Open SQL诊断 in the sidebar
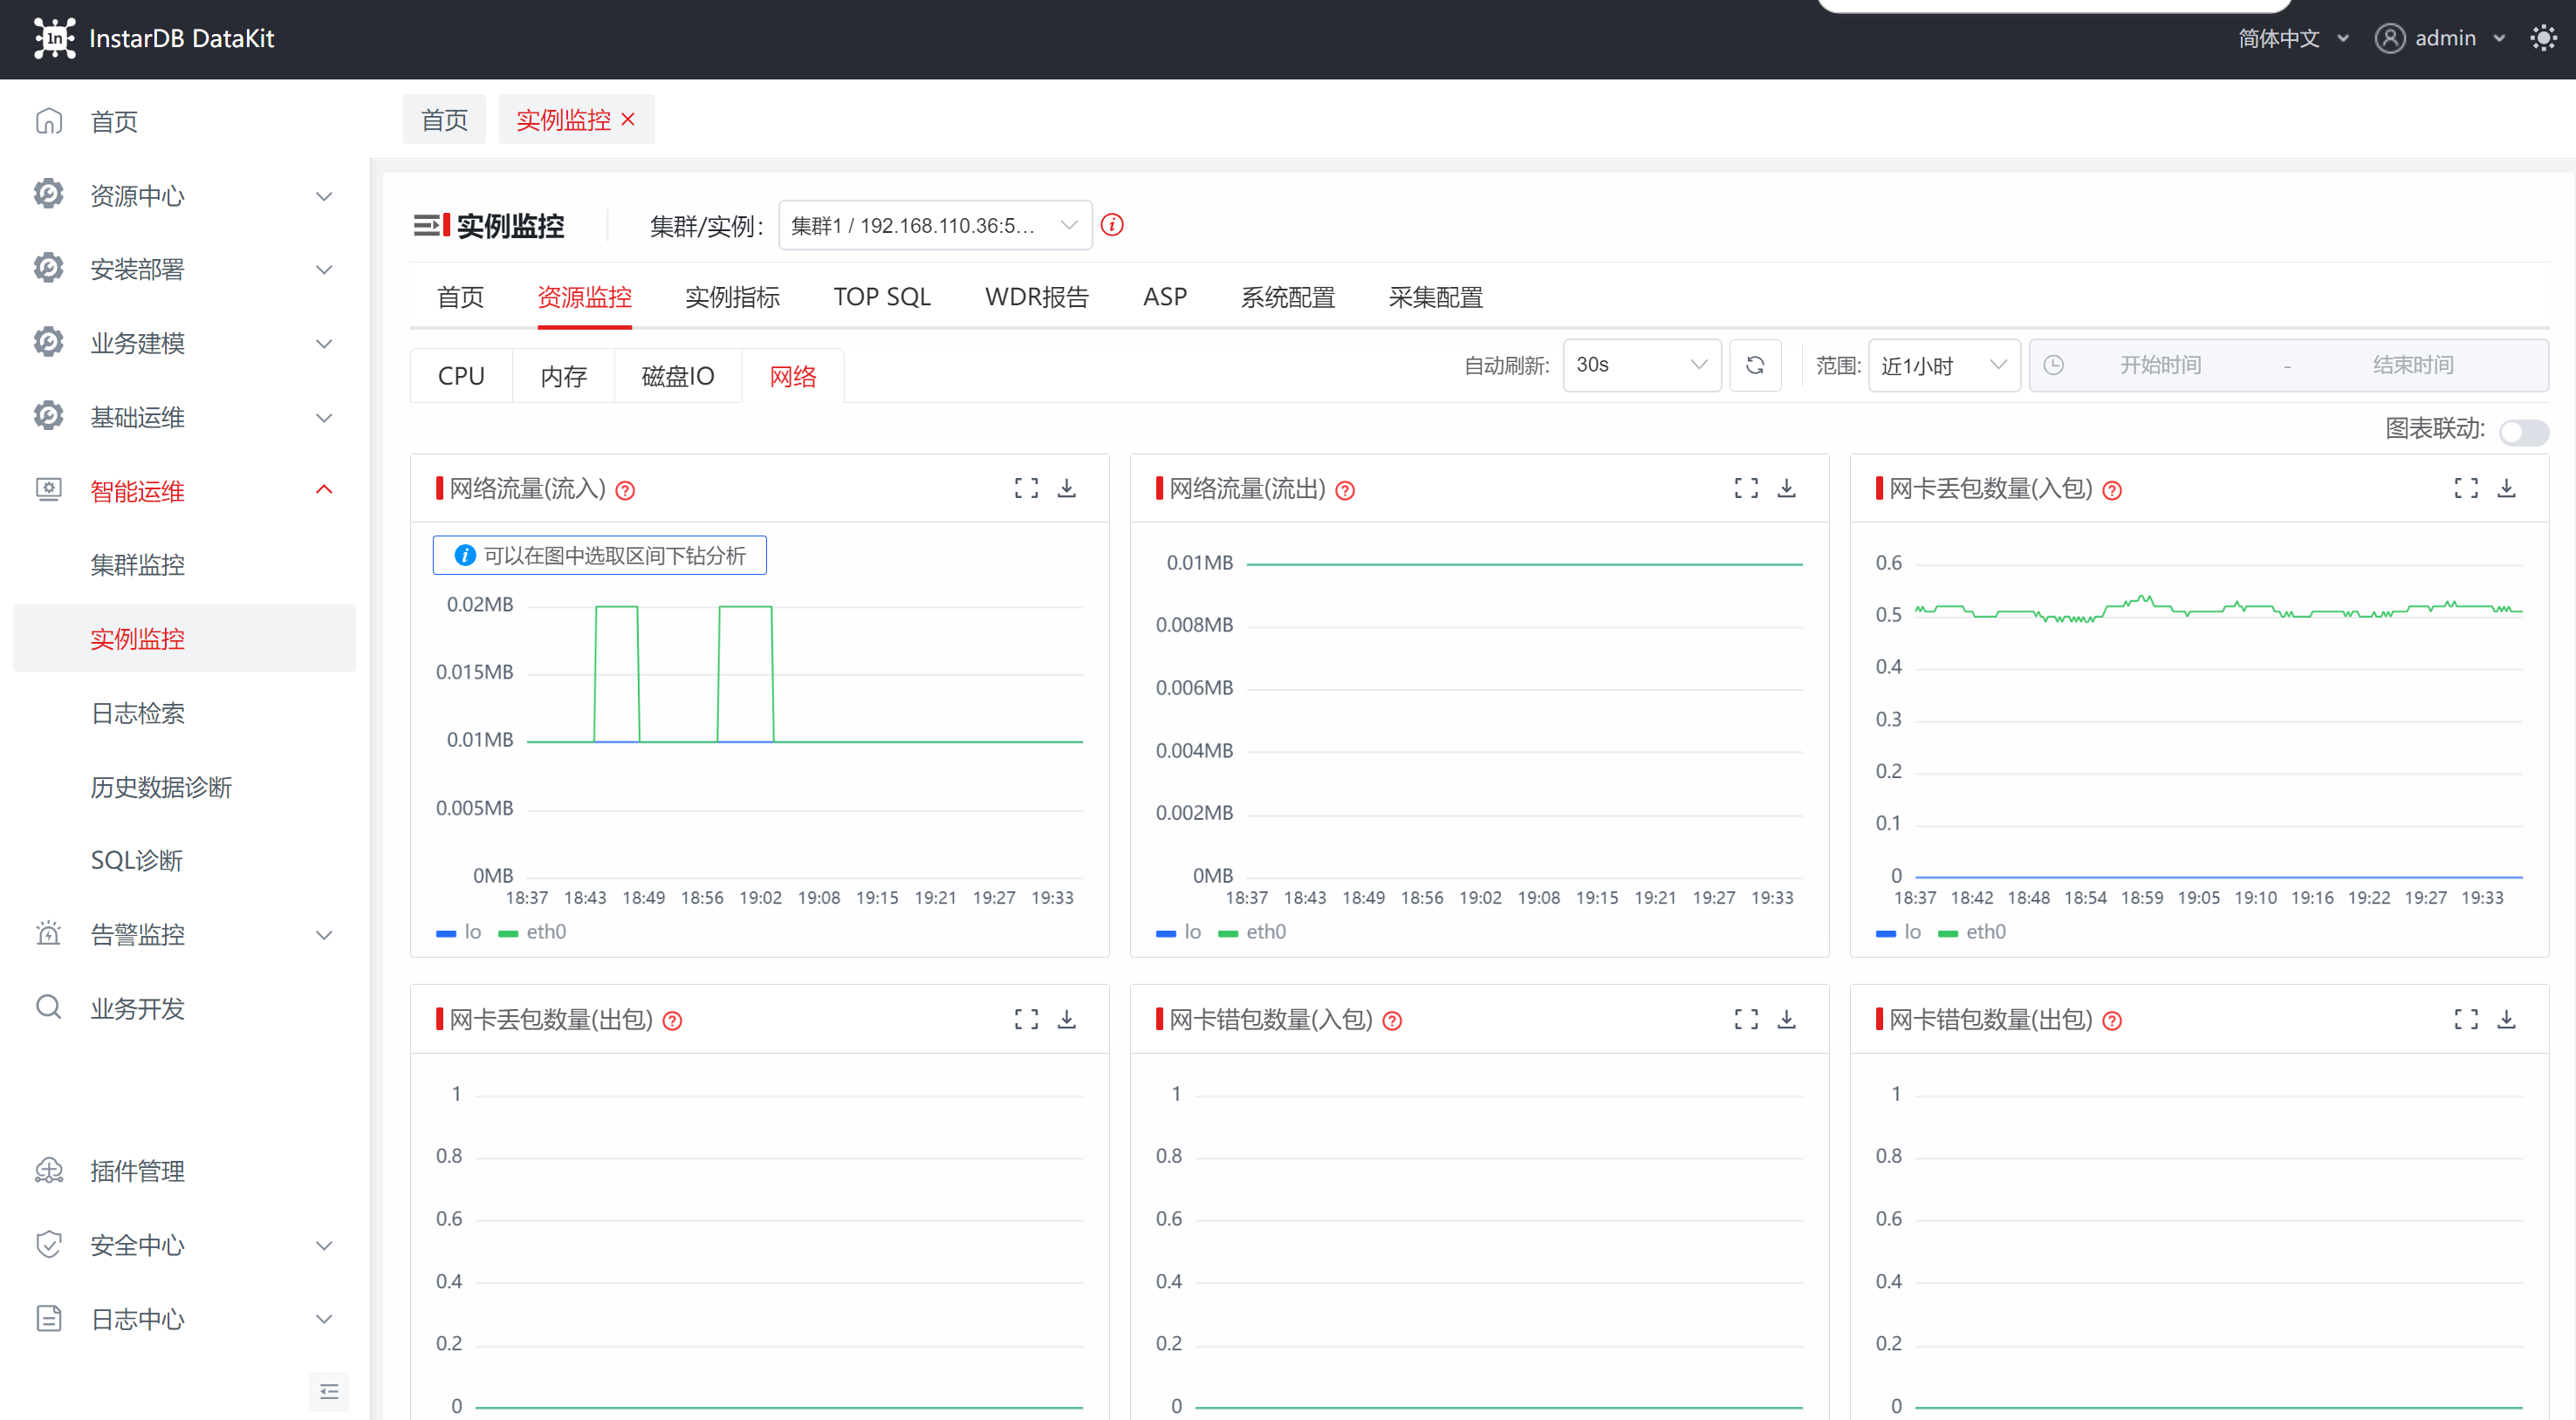 185,860
